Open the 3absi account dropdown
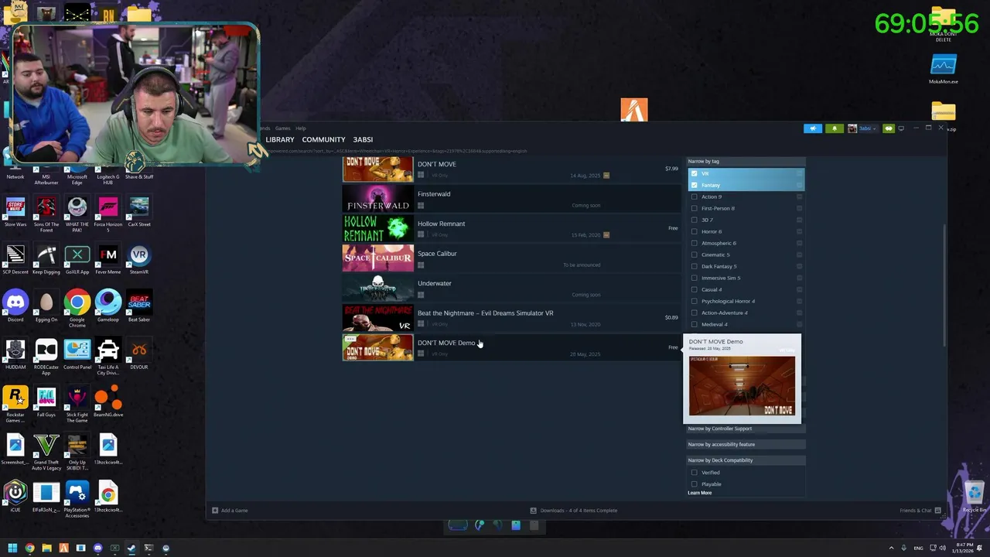This screenshot has width=990, height=557. pyautogui.click(x=863, y=128)
